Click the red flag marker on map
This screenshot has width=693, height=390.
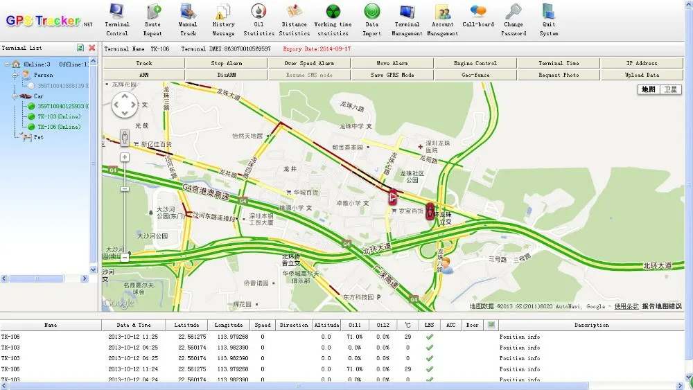coord(392,197)
